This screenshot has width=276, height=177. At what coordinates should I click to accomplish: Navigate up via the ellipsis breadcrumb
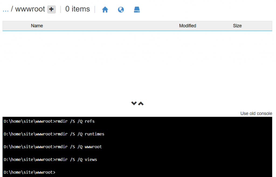coord(6,9)
